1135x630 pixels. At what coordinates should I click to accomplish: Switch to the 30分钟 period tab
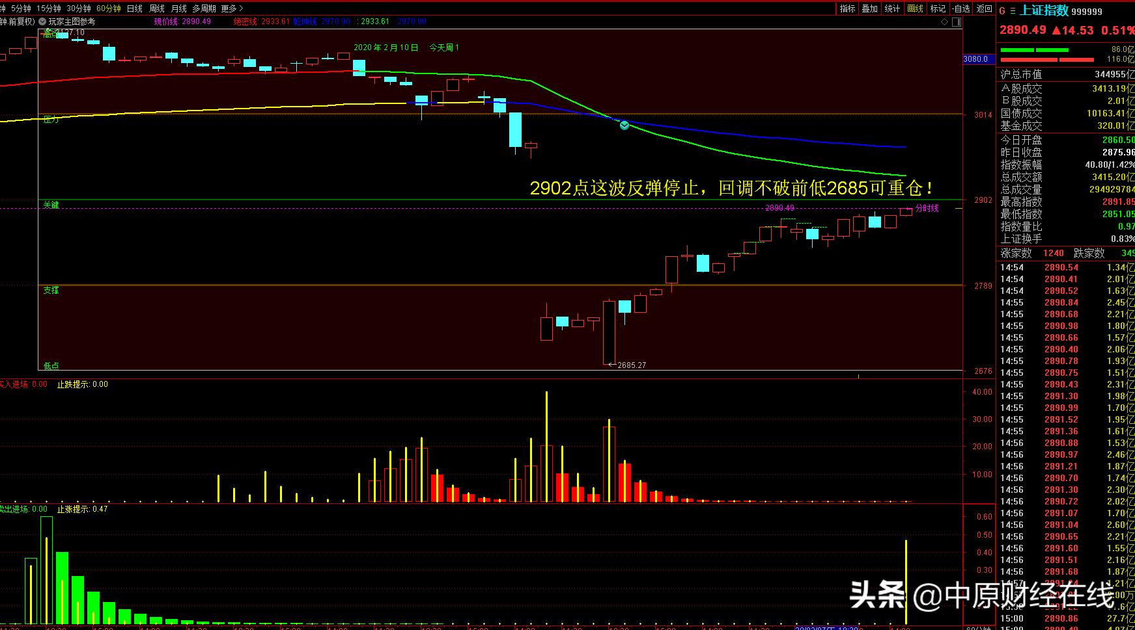[78, 8]
